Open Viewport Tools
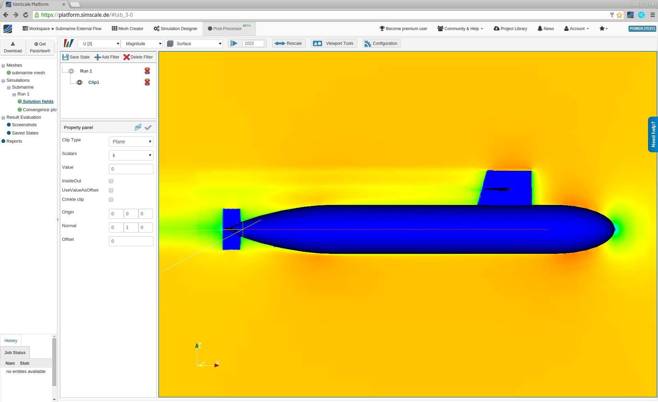The width and height of the screenshot is (658, 402). coord(333,43)
